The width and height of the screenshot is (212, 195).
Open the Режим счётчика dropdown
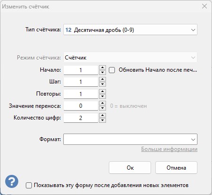[x=130, y=58]
